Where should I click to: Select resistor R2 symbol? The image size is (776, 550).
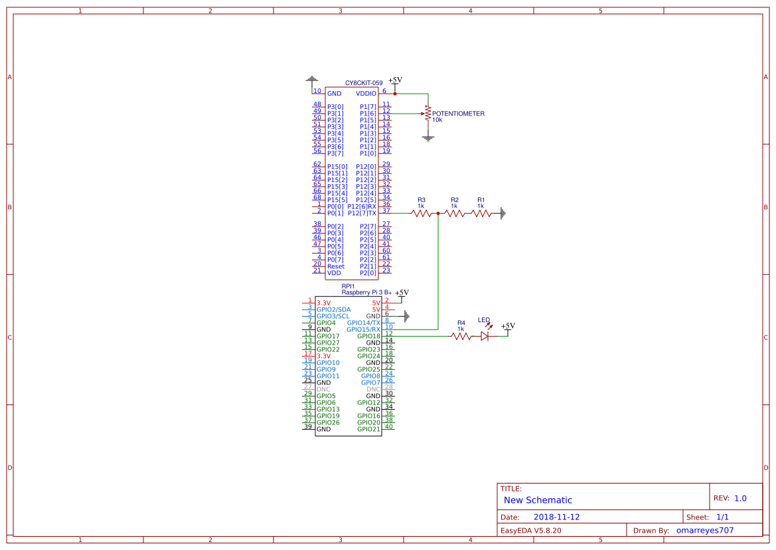[454, 213]
